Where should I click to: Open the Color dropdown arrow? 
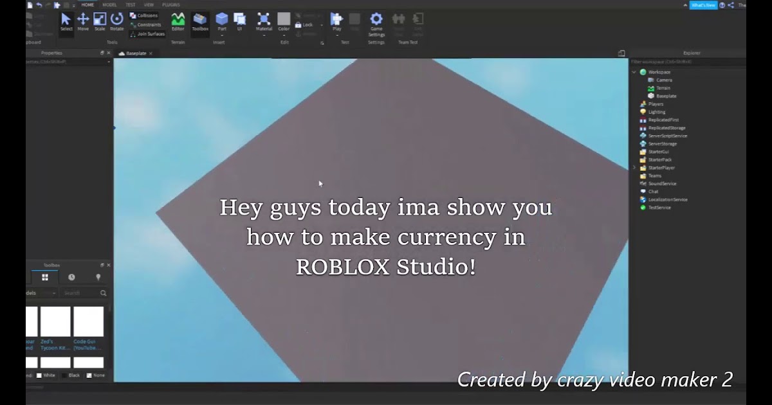tap(284, 35)
